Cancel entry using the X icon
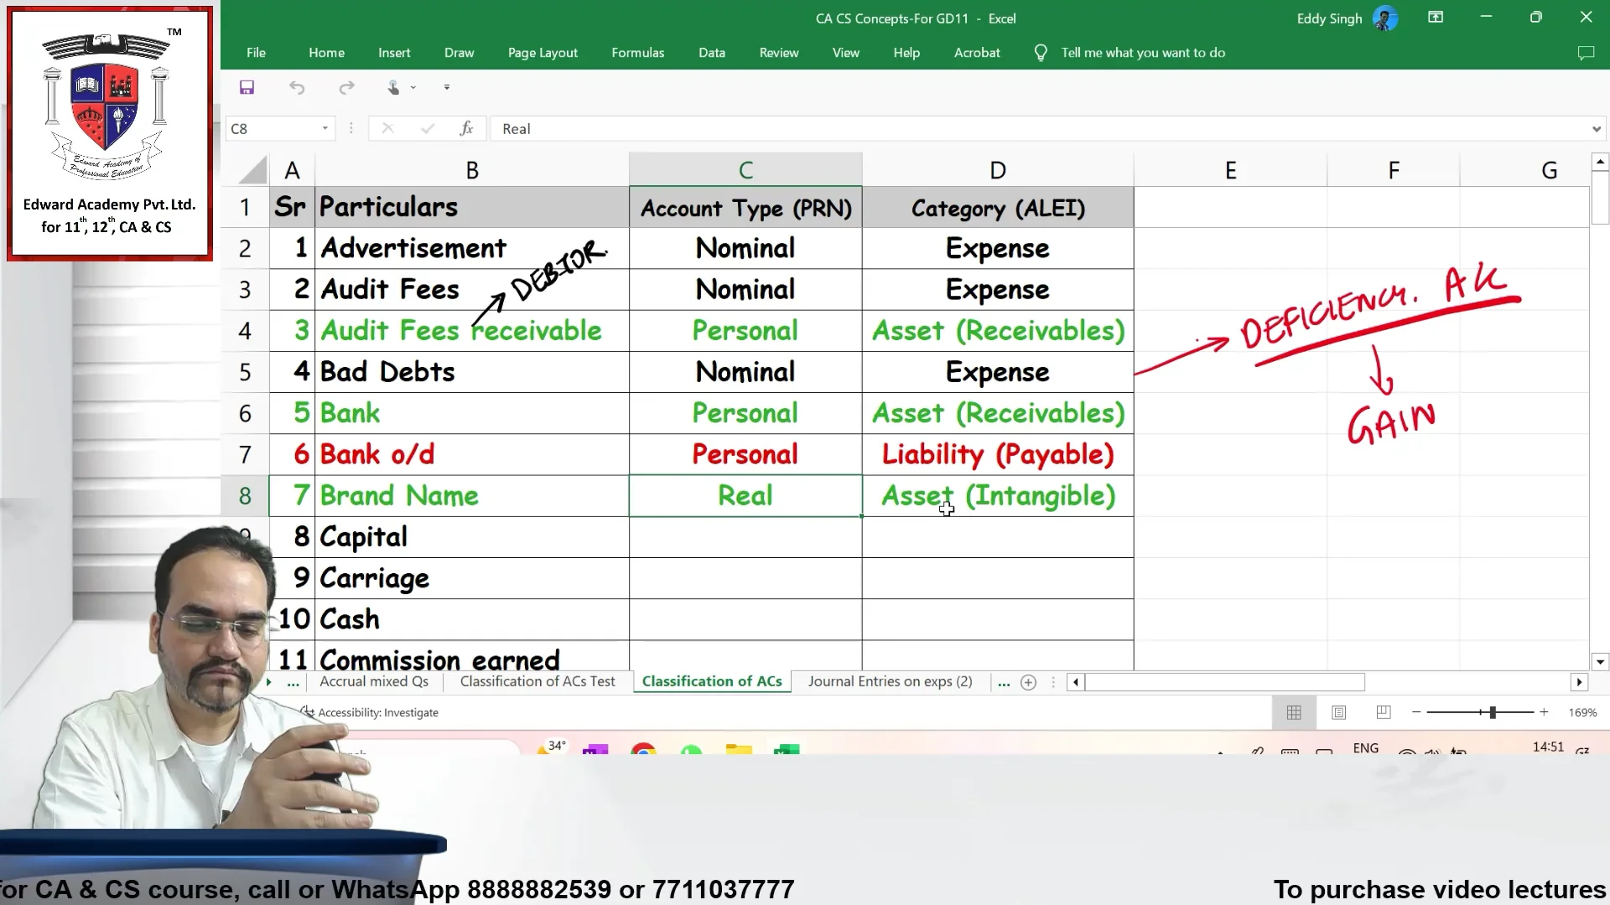The height and width of the screenshot is (905, 1610). (387, 128)
